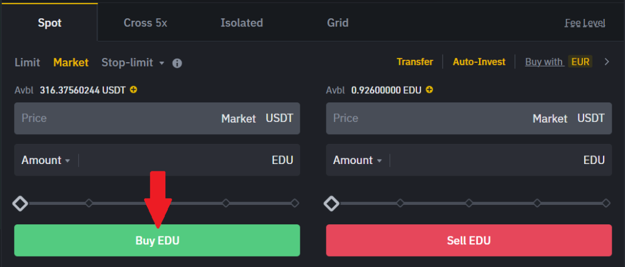This screenshot has width=625, height=267.
Task: Click the info icon beside Stop-limit
Action: point(177,63)
